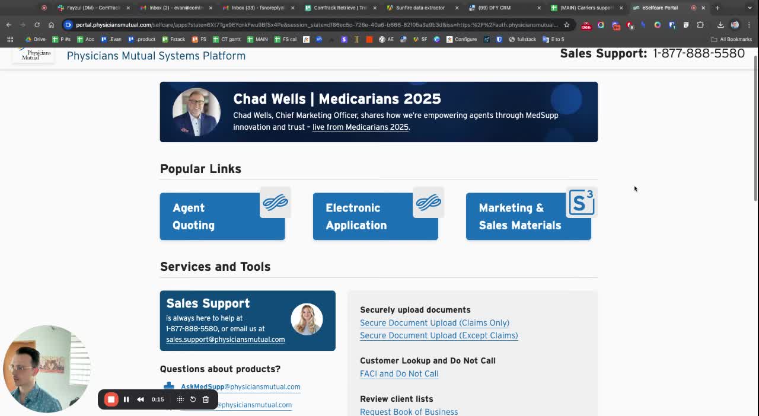759x416 pixels.
Task: Open a new browser tab
Action: coord(717,8)
